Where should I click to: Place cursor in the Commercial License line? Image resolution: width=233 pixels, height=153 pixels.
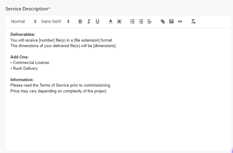pos(31,63)
